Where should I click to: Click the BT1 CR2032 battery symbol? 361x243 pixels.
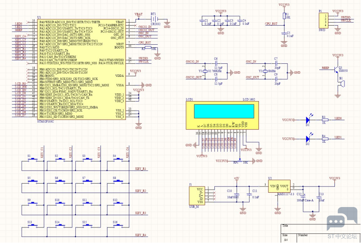tap(154, 19)
